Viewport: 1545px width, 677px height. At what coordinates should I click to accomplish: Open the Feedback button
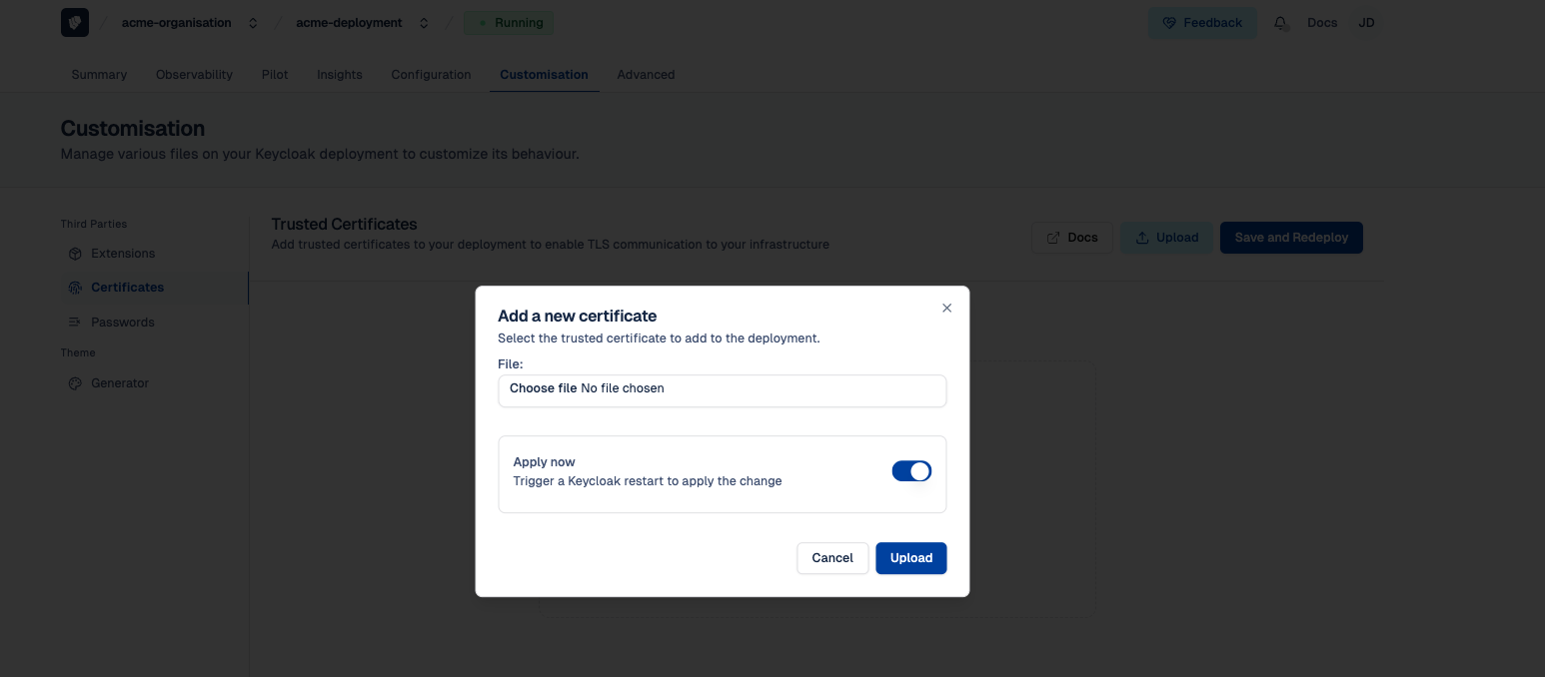[1202, 23]
